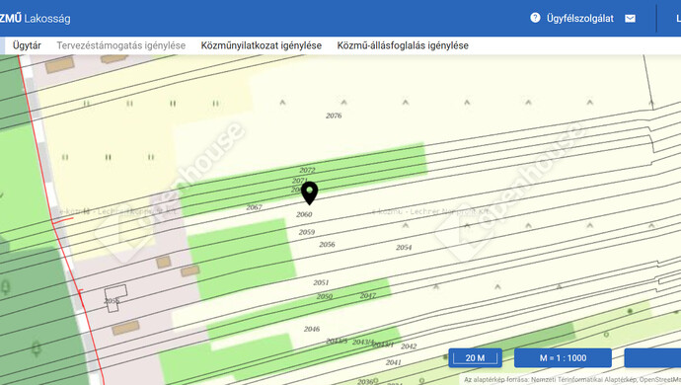Click parcel label 2060
The height and width of the screenshot is (385, 681).
coord(304,214)
